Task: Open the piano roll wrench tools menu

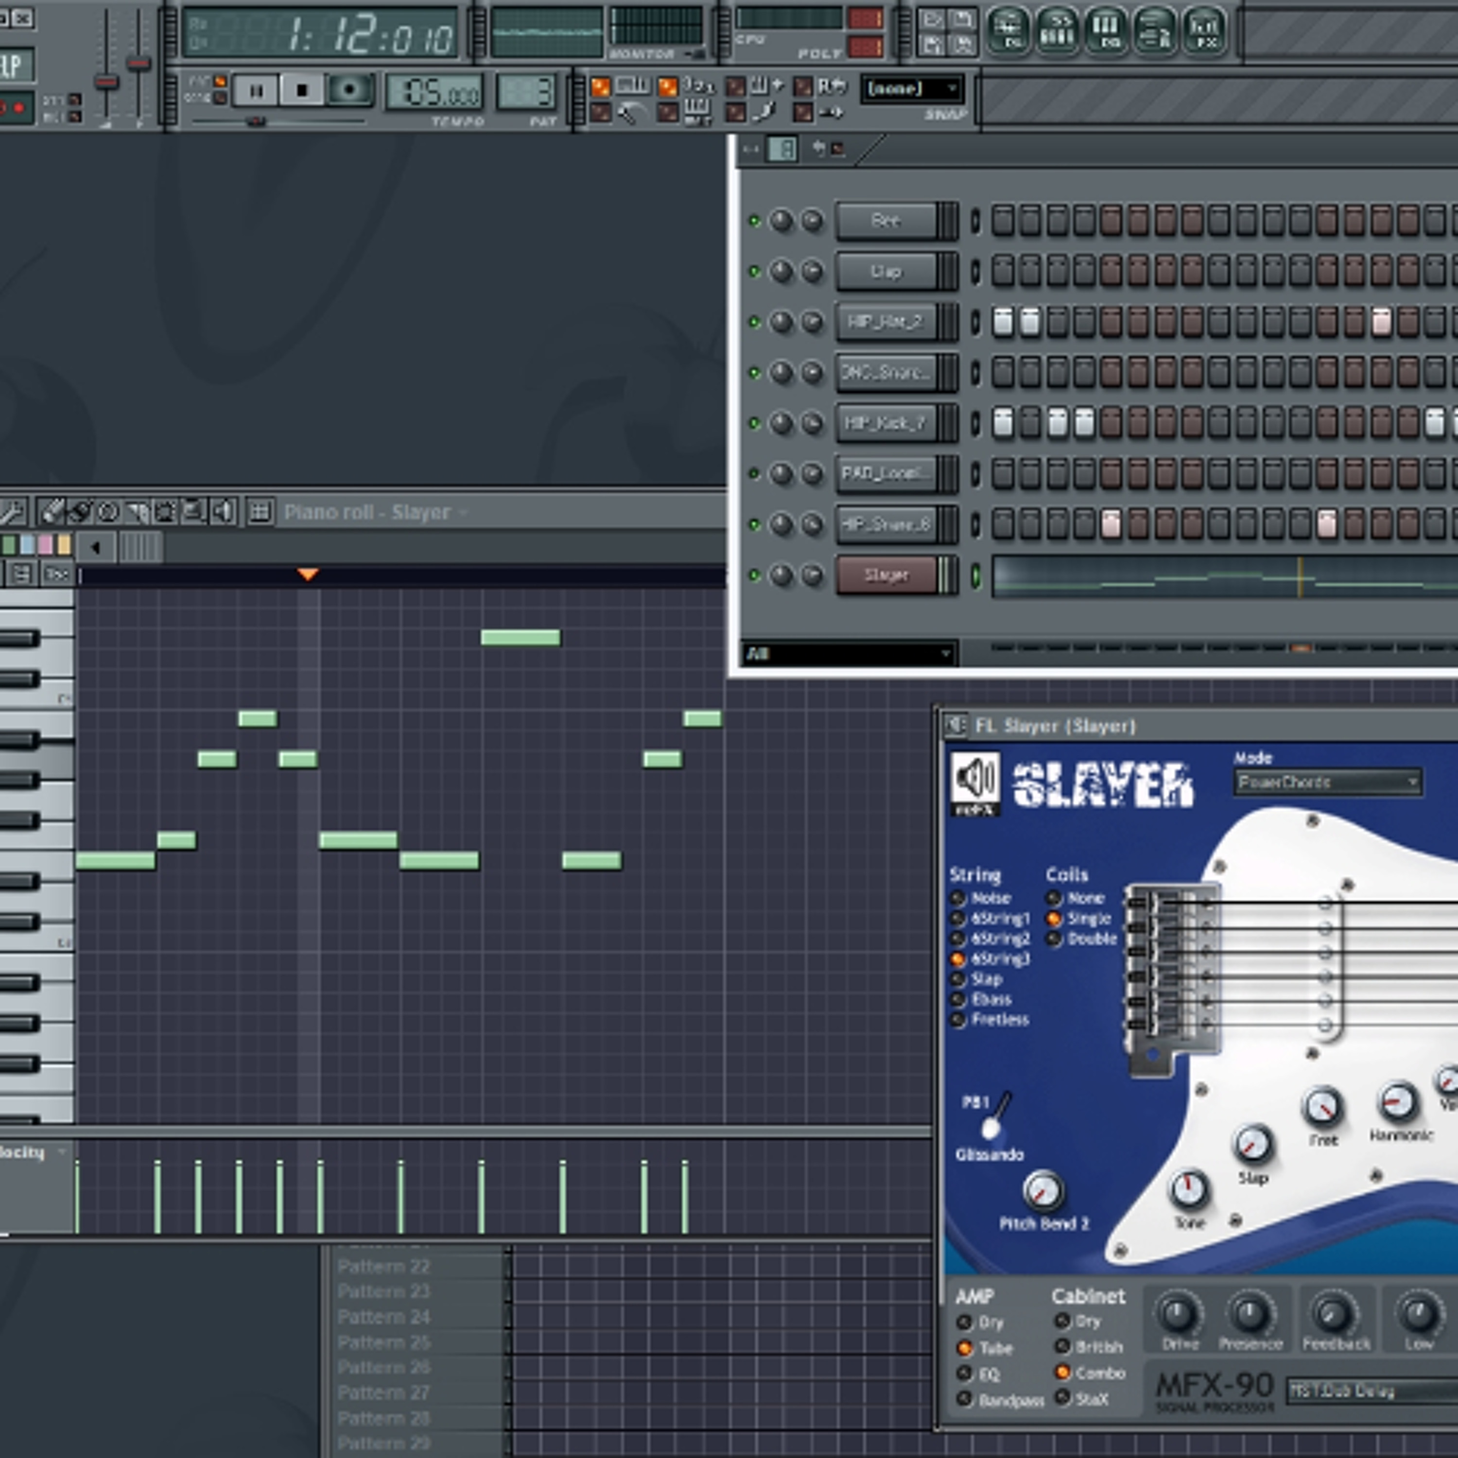Action: pos(12,512)
